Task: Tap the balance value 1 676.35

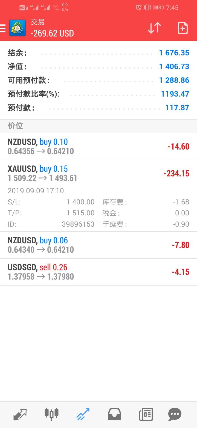Action: [174, 53]
